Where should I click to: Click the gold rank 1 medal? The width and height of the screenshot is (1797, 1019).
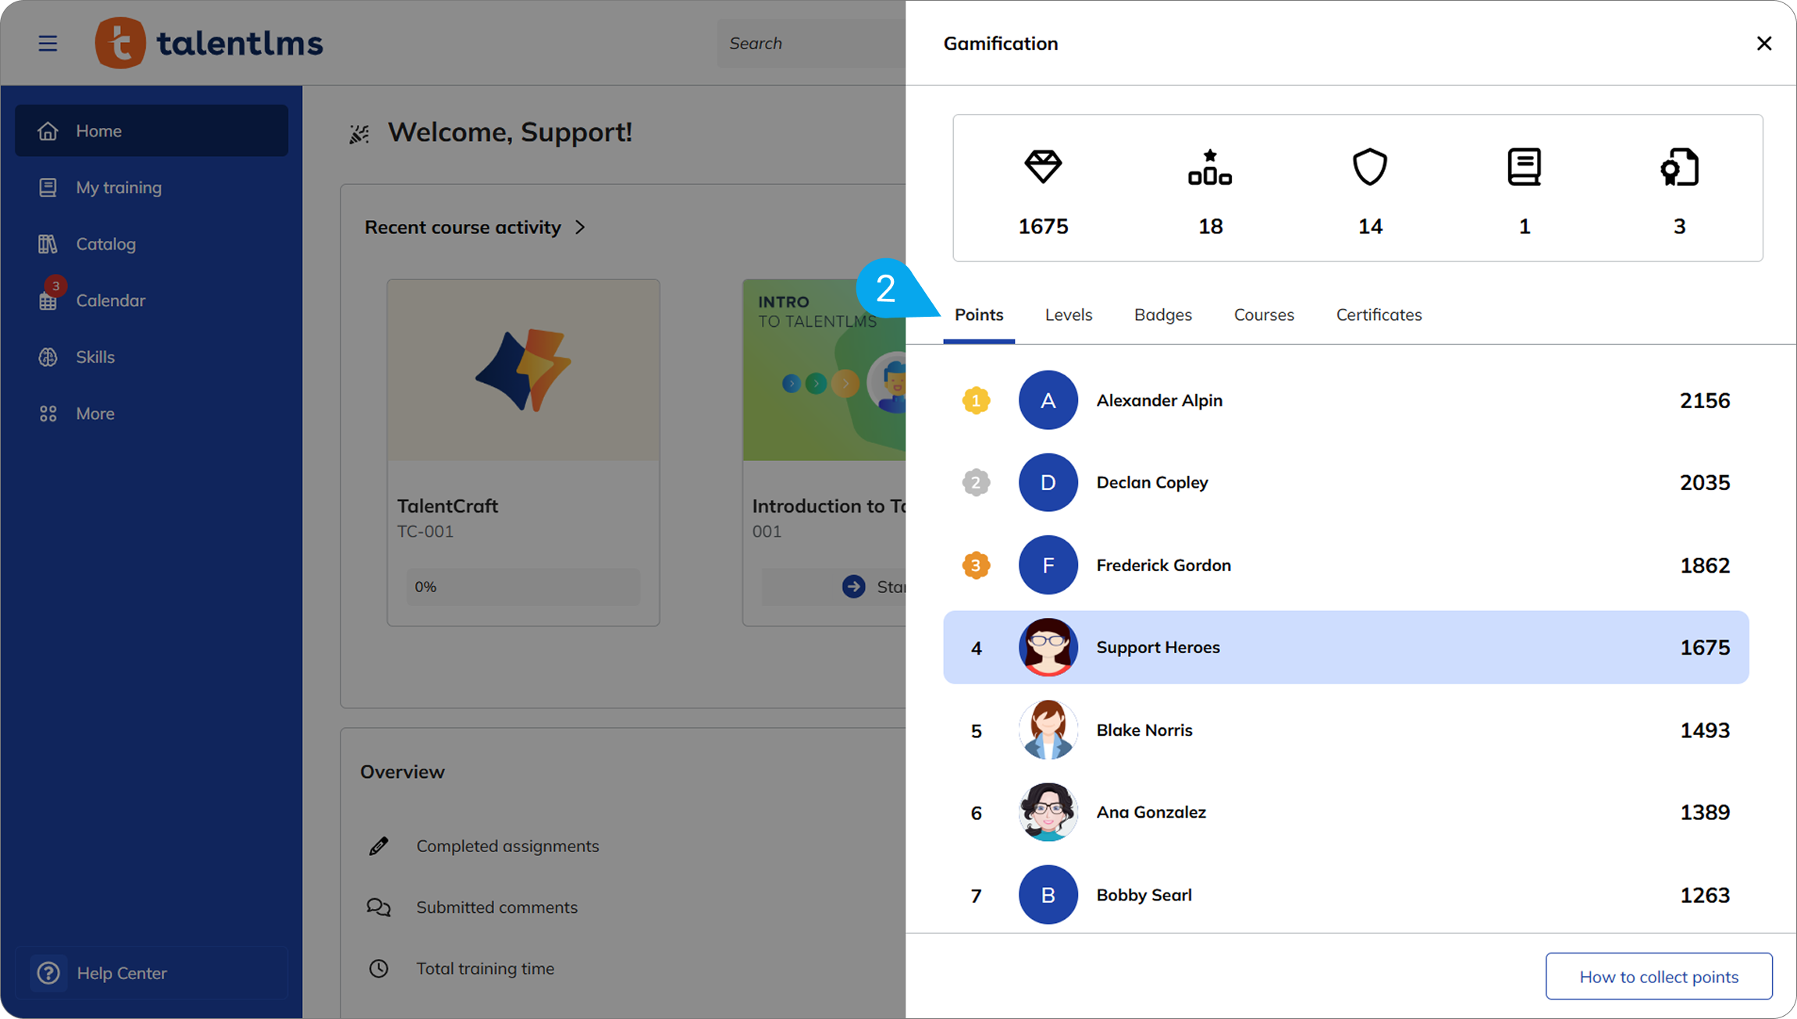(976, 400)
